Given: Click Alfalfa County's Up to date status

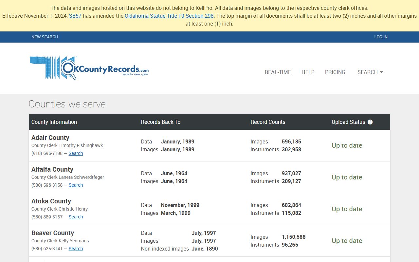Looking at the screenshot, I should click(x=347, y=177).
